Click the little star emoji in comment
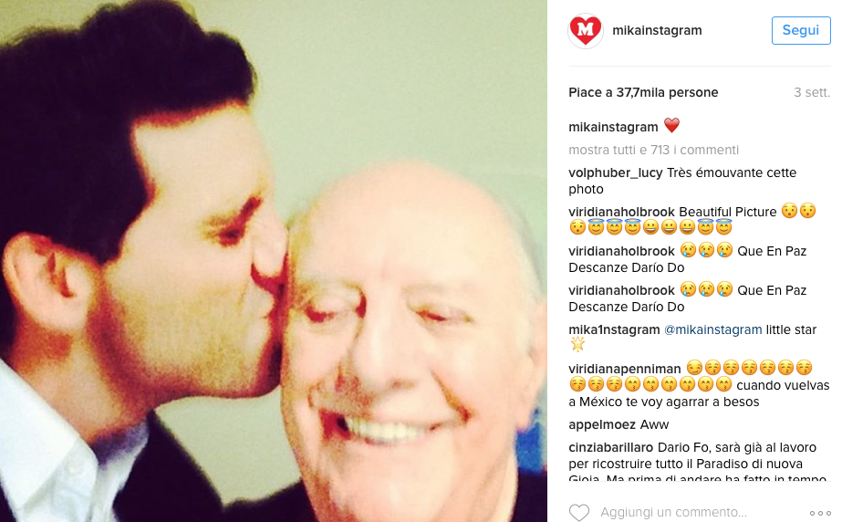The height and width of the screenshot is (522, 842). [x=577, y=345]
